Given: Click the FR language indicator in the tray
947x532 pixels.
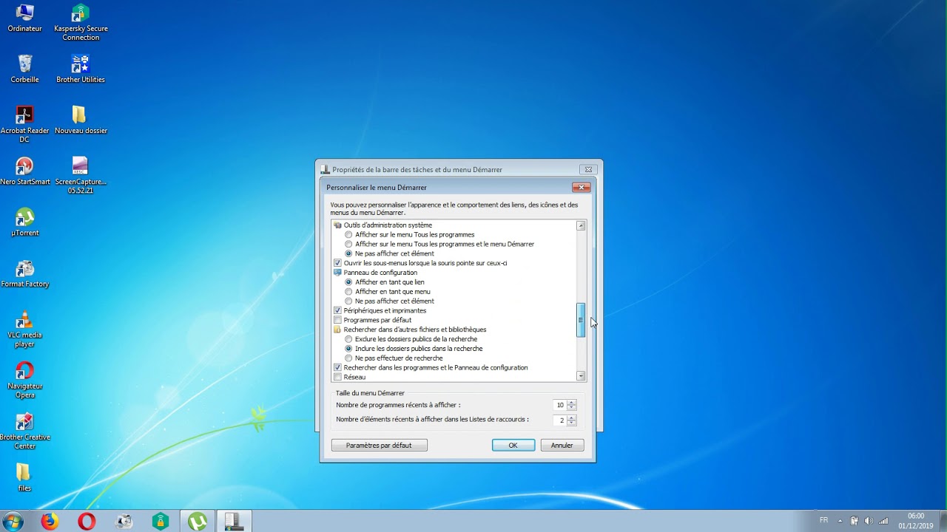Looking at the screenshot, I should pyautogui.click(x=823, y=520).
